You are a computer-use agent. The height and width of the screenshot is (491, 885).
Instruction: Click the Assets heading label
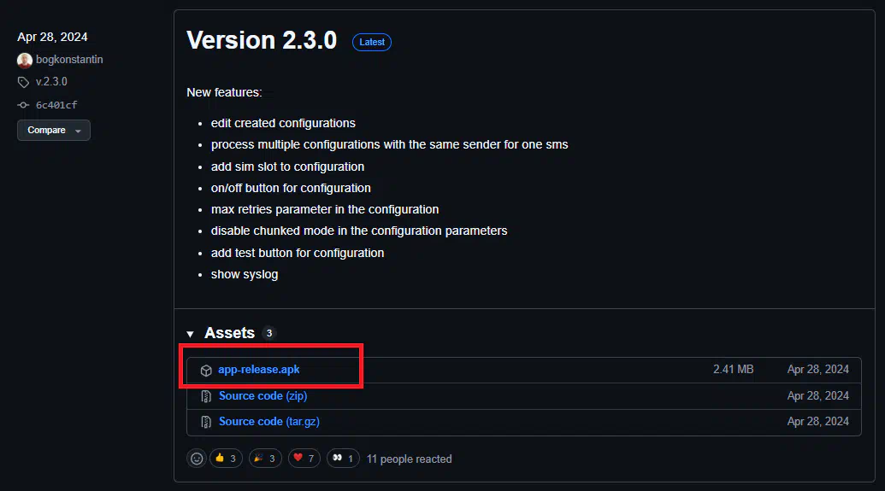click(x=229, y=333)
